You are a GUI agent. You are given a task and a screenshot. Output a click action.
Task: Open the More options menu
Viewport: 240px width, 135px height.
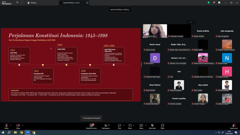coord(162,126)
